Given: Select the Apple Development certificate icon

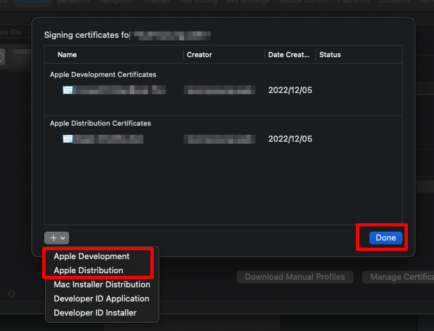Looking at the screenshot, I should tap(68, 90).
